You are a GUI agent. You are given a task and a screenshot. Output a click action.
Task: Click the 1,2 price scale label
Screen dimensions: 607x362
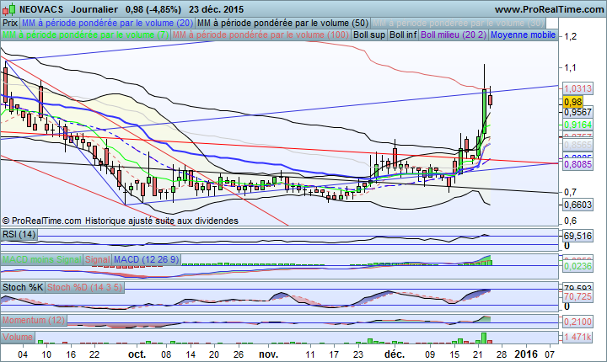[x=570, y=37]
